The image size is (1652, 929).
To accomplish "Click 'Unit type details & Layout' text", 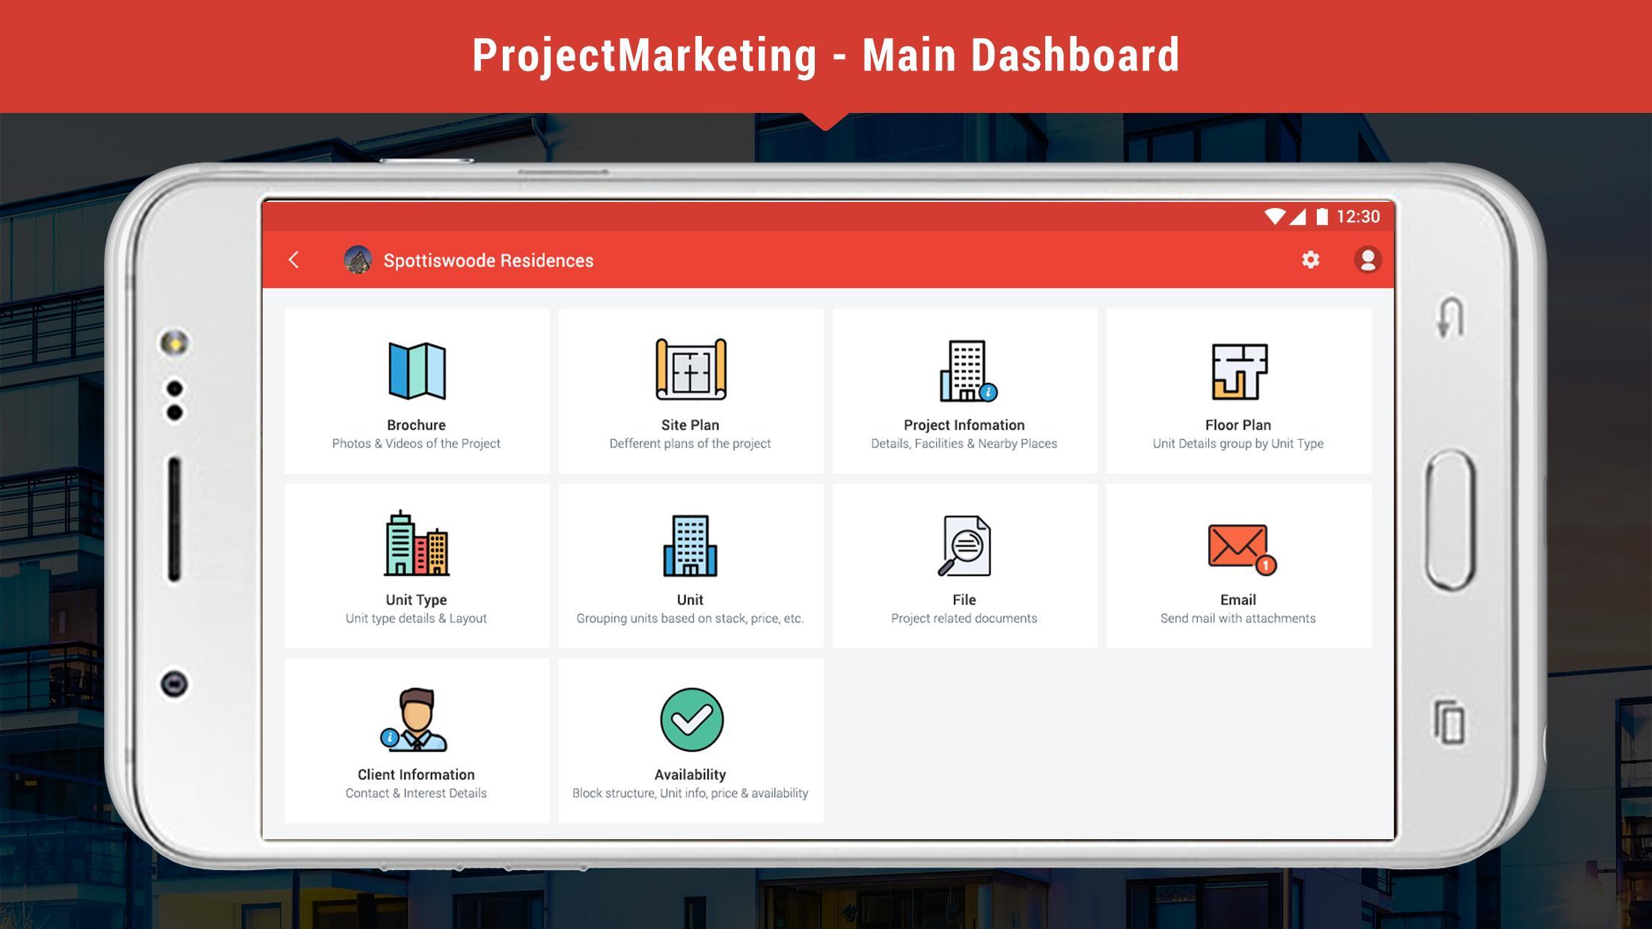I will pyautogui.click(x=416, y=619).
